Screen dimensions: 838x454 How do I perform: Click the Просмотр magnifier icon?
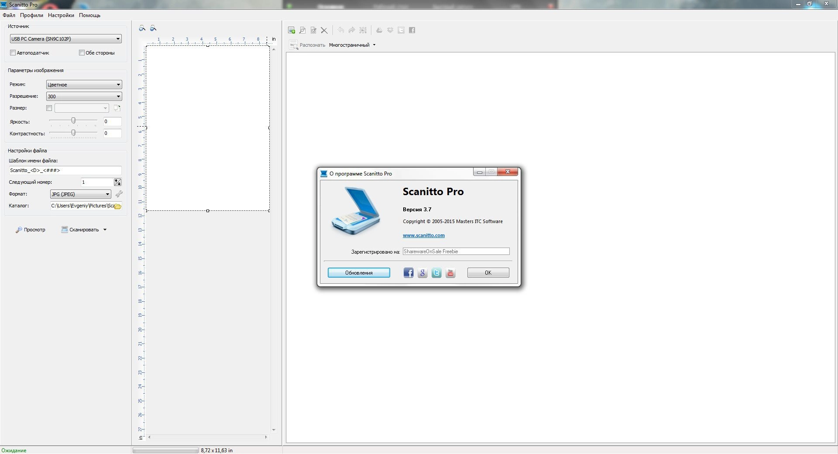[19, 230]
